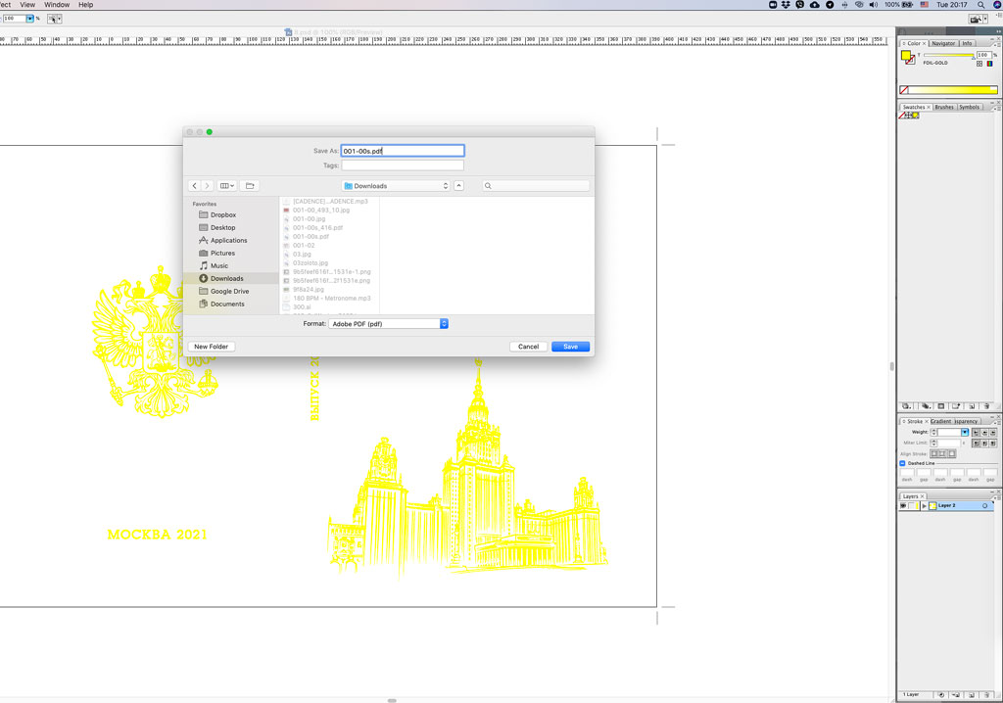Select Miter Join stroke option
1003x703 pixels.
pyautogui.click(x=977, y=443)
